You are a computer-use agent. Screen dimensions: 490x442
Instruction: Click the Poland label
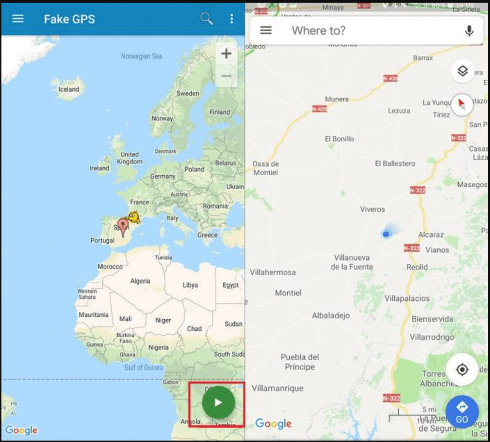[194, 169]
